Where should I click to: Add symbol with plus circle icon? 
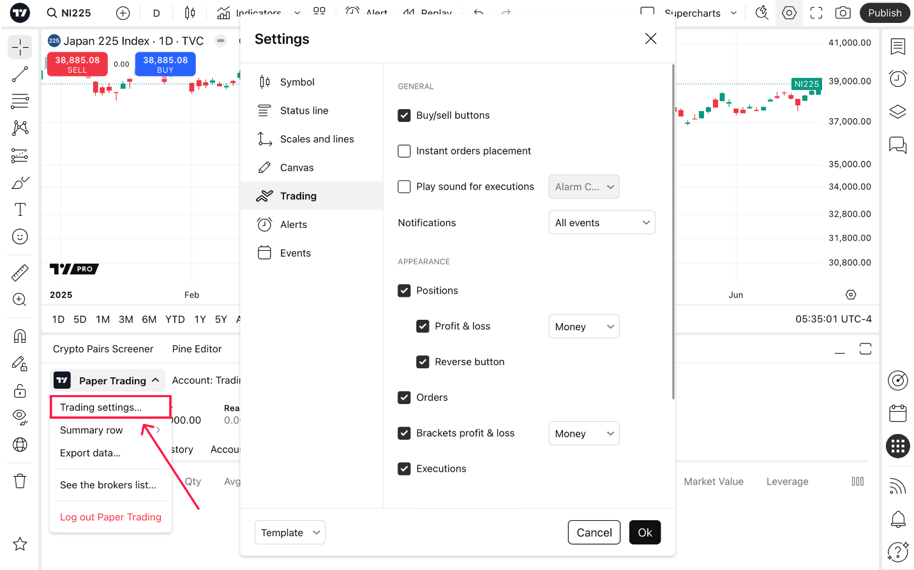(x=123, y=13)
